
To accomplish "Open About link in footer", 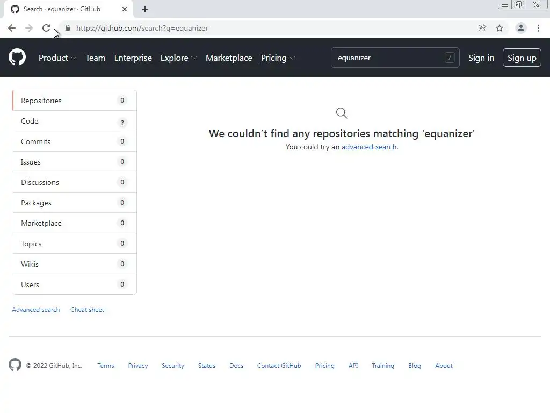I will (x=444, y=366).
